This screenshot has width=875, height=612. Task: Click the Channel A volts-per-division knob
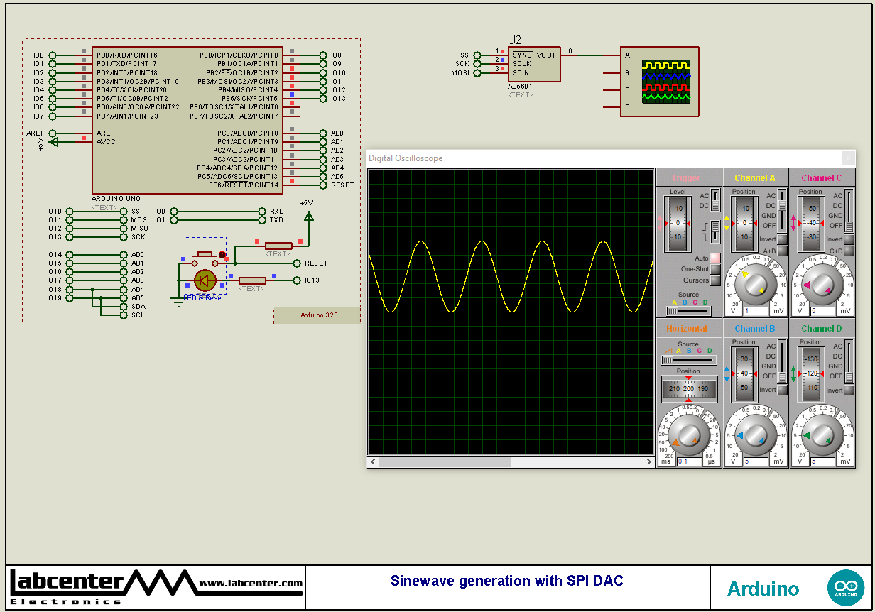757,283
